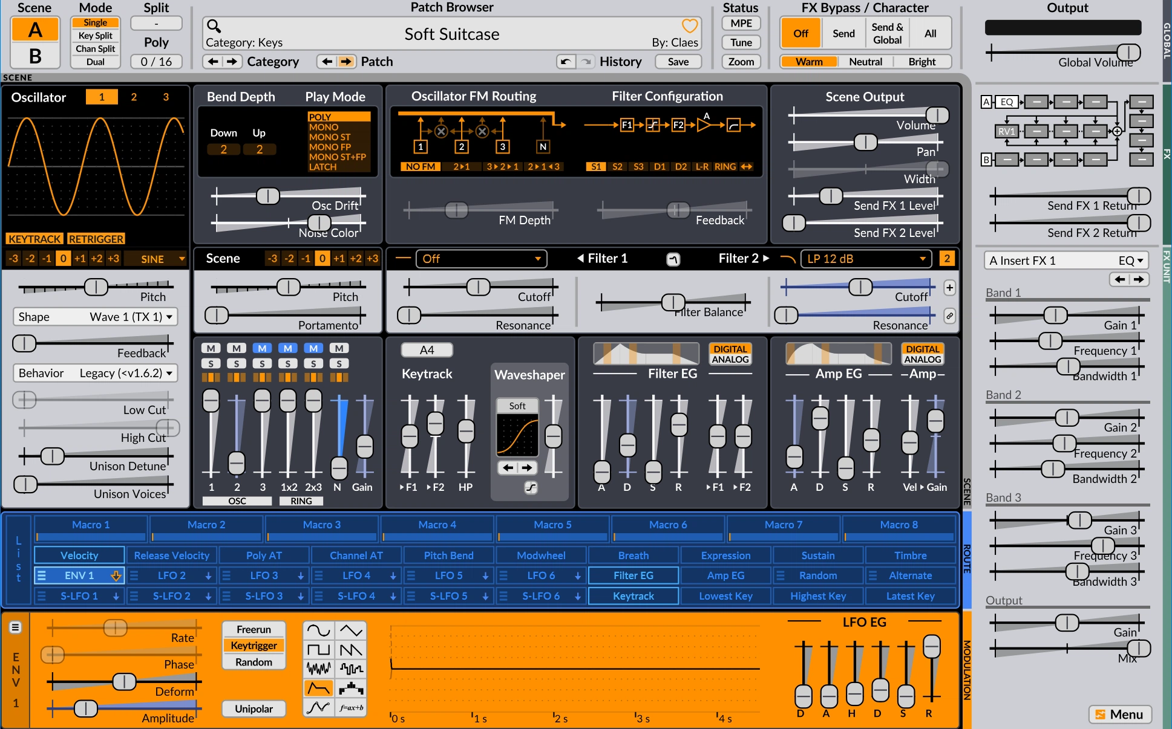Click the patch name Soft Suitcase field
The width and height of the screenshot is (1172, 729).
pyautogui.click(x=451, y=34)
